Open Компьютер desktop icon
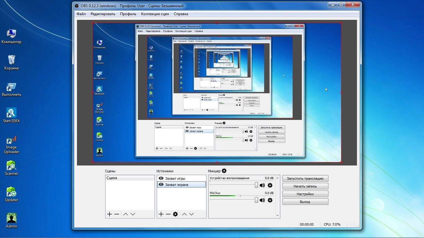Screen dimensions: 424x238 pyautogui.click(x=11, y=36)
